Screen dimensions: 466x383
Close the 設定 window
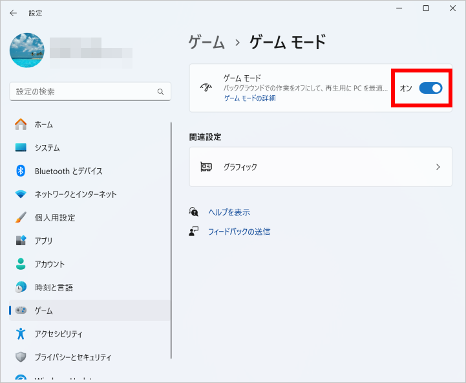pos(452,8)
